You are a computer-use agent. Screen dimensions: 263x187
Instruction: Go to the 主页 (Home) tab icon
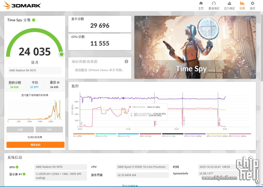click(201, 3)
